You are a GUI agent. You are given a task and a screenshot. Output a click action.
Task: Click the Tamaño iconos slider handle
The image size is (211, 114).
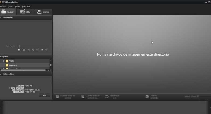[198, 96]
